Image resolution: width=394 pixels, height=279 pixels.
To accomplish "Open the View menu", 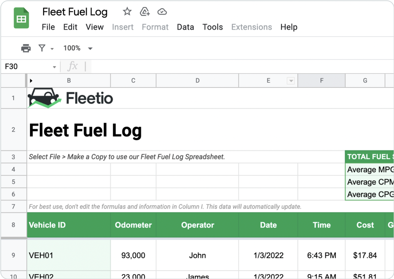I will tap(94, 27).
